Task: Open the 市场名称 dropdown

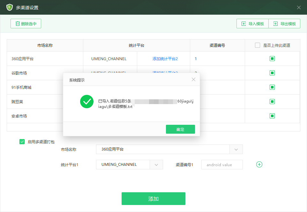Action: click(x=236, y=149)
